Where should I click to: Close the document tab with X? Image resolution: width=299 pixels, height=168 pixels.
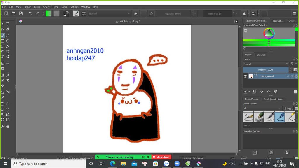[236, 22]
